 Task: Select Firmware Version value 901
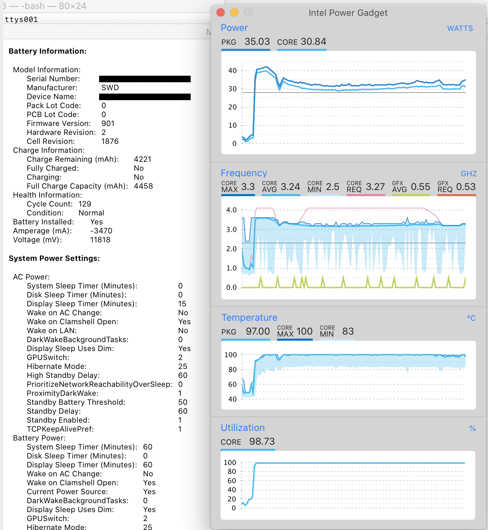click(108, 124)
